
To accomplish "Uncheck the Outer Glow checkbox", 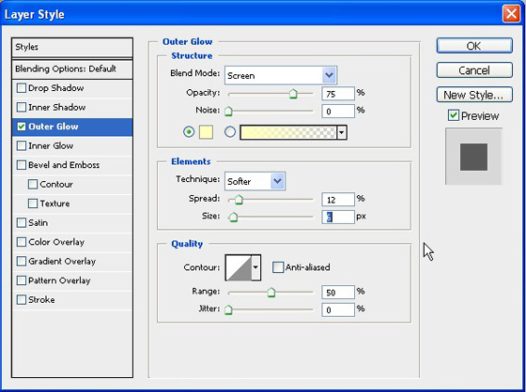I will click(x=22, y=127).
